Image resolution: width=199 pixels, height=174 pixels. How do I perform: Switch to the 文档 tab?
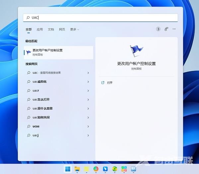51,29
